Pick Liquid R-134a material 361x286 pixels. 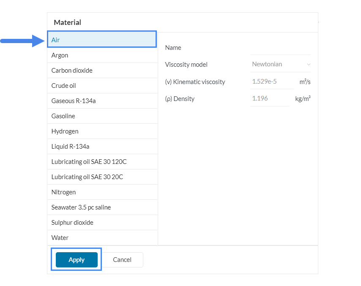(x=101, y=147)
